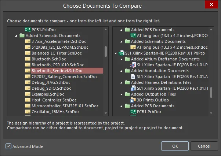Click the Draftsman document icon under Altium Draftsman
This screenshot has width=221, height=156.
pyautogui.click(x=133, y=65)
